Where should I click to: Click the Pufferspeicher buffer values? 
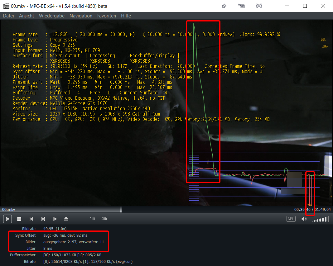[x=72, y=255]
